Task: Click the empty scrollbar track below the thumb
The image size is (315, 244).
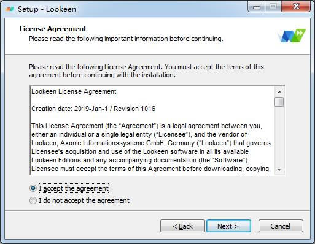Action: pos(279,136)
